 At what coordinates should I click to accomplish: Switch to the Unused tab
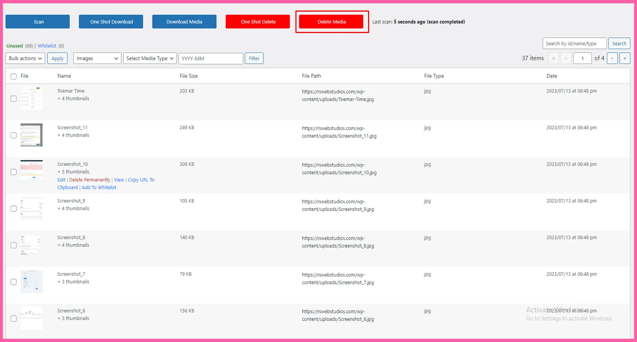15,46
